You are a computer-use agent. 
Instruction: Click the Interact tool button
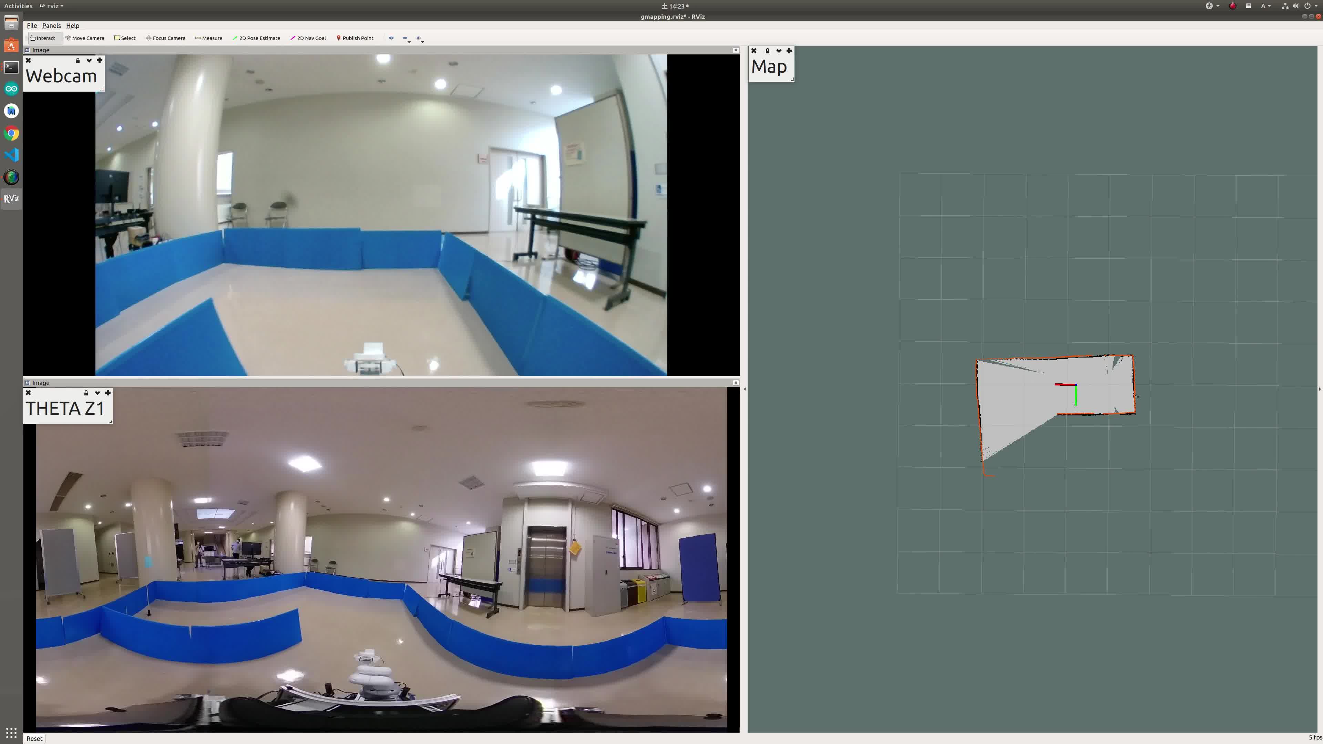click(43, 38)
